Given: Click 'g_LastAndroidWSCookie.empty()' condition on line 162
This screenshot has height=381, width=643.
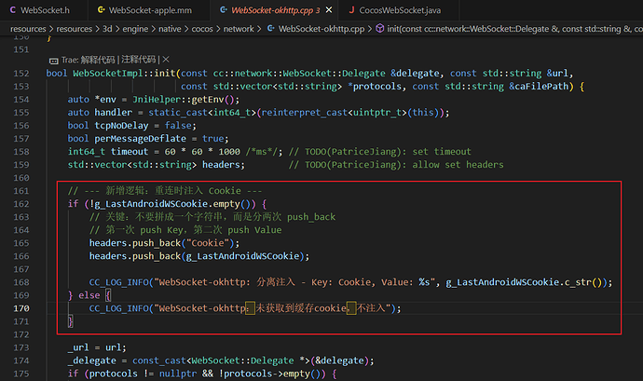Looking at the screenshot, I should pos(172,204).
